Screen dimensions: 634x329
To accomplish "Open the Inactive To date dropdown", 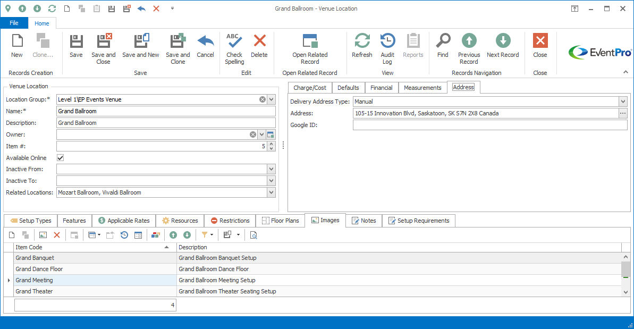I will [272, 181].
